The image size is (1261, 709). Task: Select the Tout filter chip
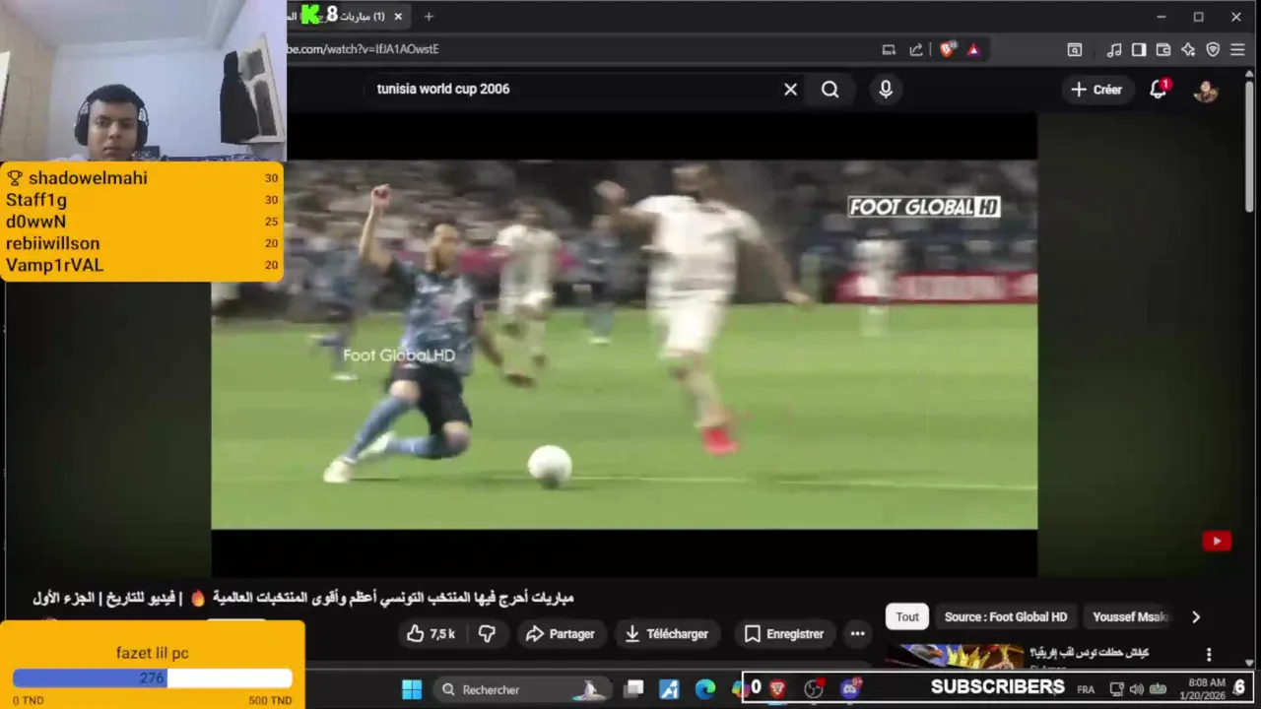[x=907, y=617]
